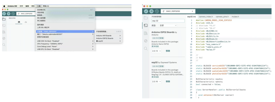
Task: Open the 帮助 (H) menu
Action: tap(46, 6)
